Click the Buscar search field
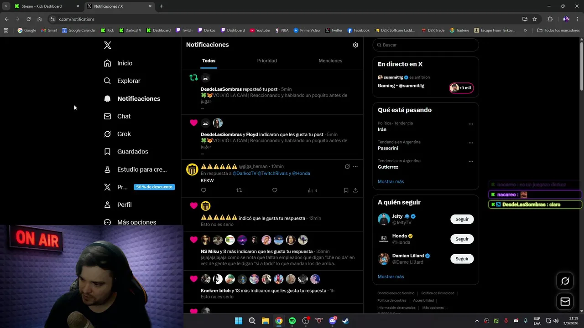584x328 pixels. [426, 45]
